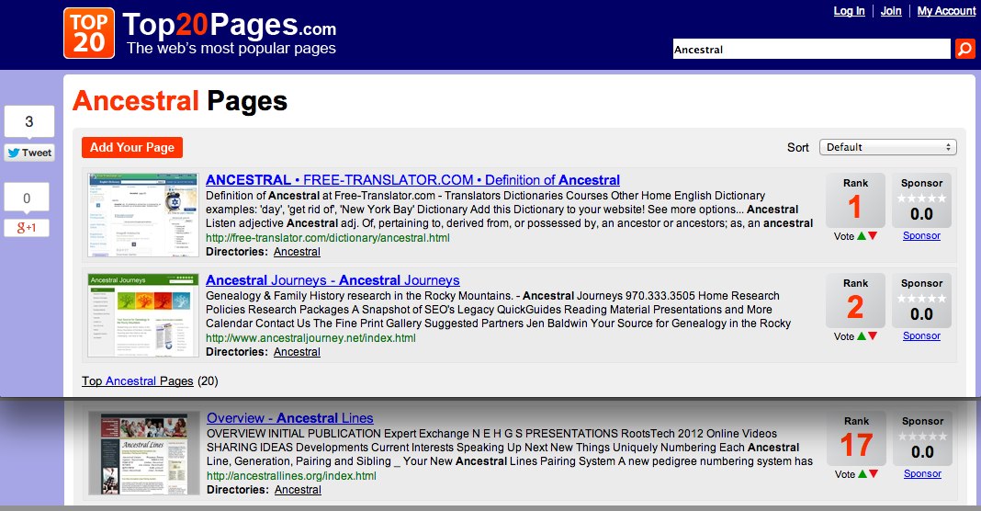Click the star rating for Rank 2 sponsor

pyautogui.click(x=921, y=299)
